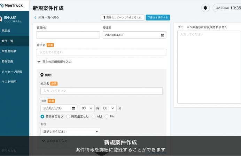Open 配車表 in the sidebar
The image size is (241, 156).
[x=6, y=31]
